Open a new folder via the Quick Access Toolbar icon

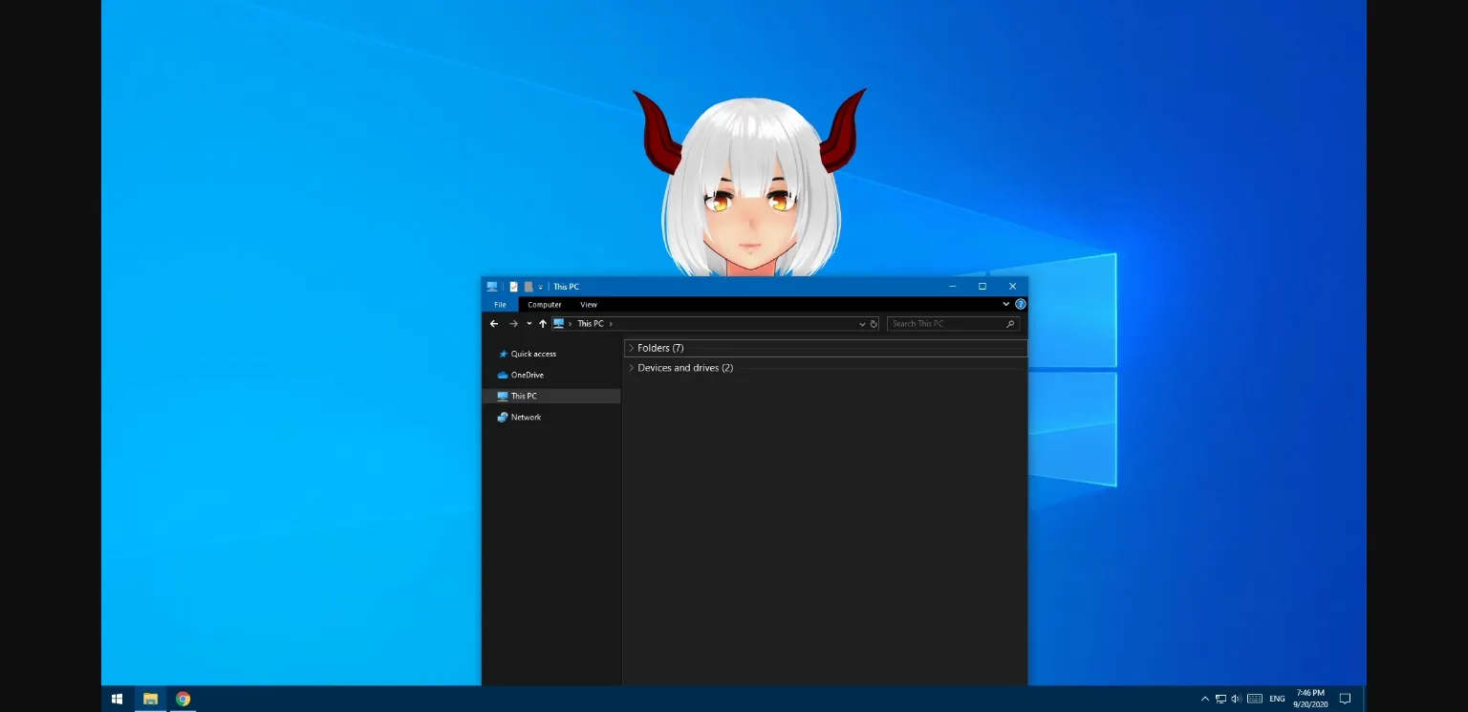pos(529,286)
